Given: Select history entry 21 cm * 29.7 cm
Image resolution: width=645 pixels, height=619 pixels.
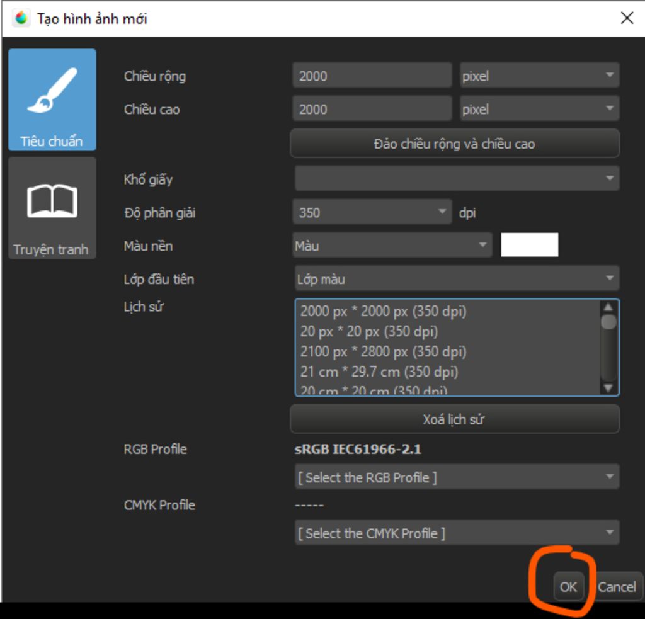Looking at the screenshot, I should [379, 372].
